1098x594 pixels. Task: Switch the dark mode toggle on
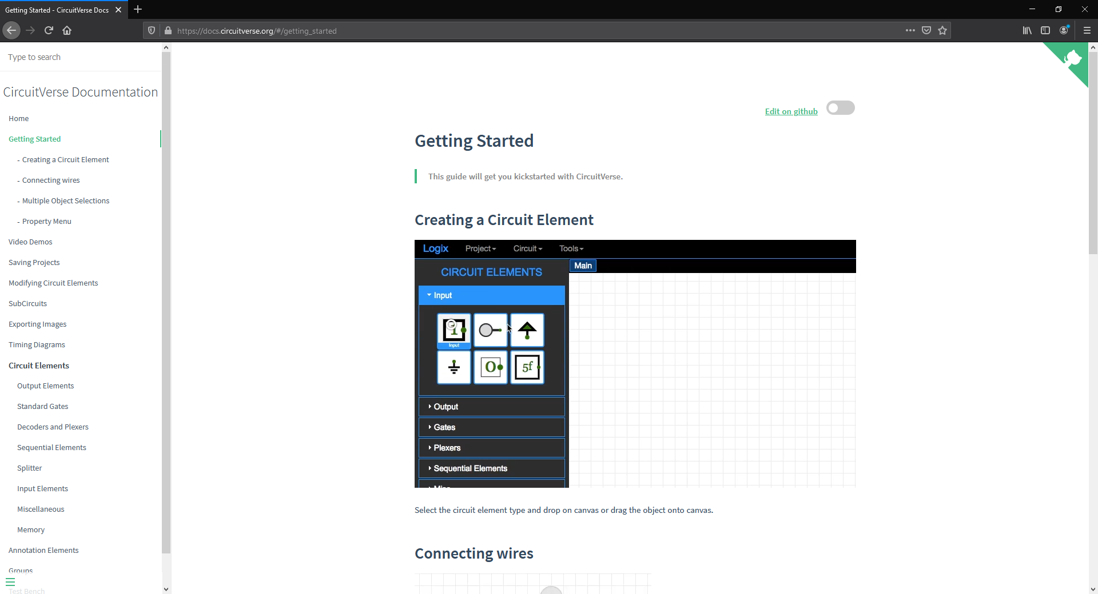point(841,107)
